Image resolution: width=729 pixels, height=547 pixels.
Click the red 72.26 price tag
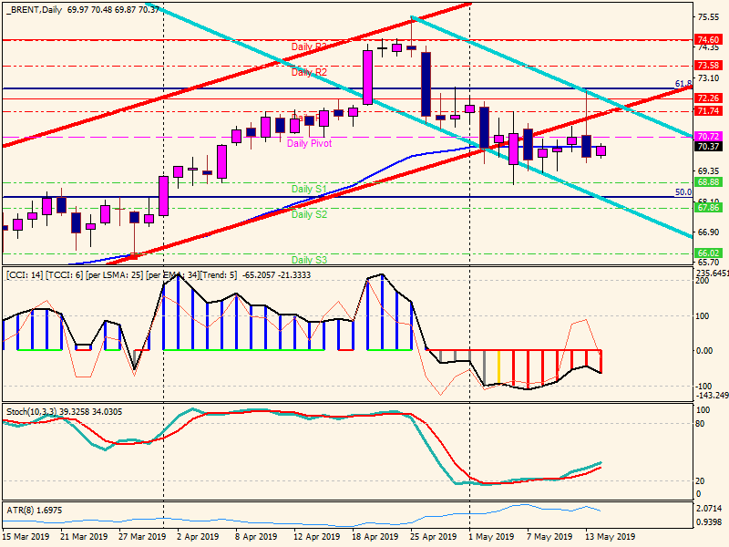[708, 98]
